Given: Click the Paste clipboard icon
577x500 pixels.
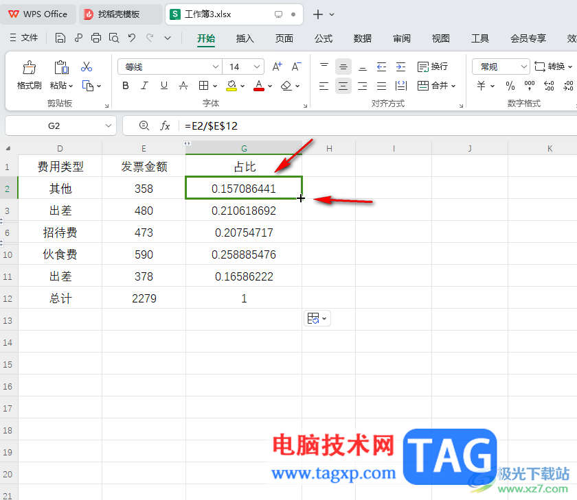Looking at the screenshot, I should pyautogui.click(x=61, y=68).
